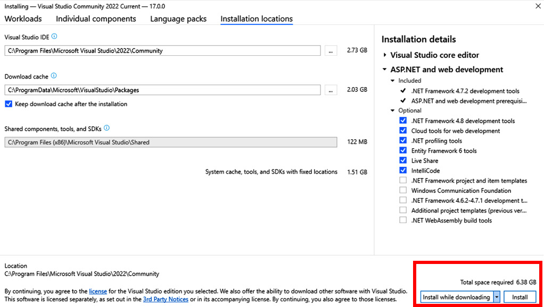The height and width of the screenshot is (307, 544).
Task: Disable the Live Share component
Action: click(x=403, y=160)
